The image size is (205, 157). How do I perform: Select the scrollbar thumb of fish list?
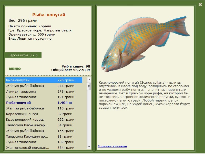tap(89, 86)
